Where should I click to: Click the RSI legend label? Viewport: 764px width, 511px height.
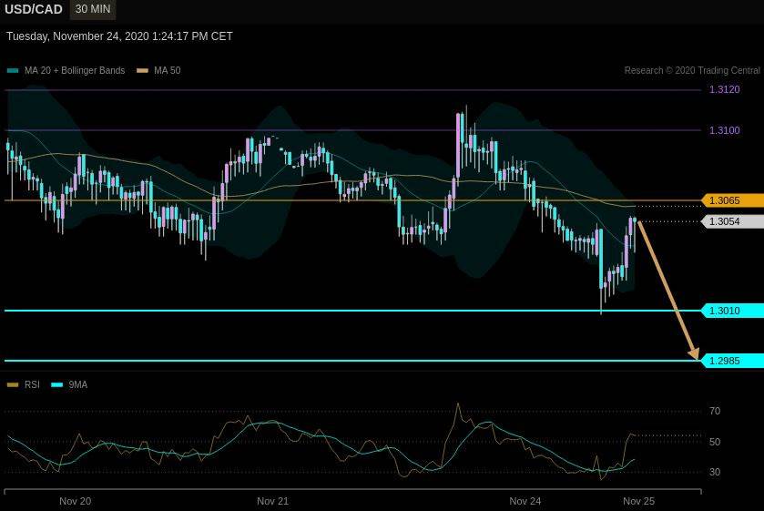click(x=32, y=384)
